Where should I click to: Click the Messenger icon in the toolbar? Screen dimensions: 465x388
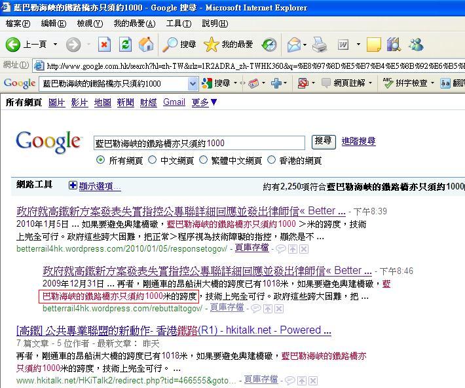pyautogui.click(x=416, y=45)
